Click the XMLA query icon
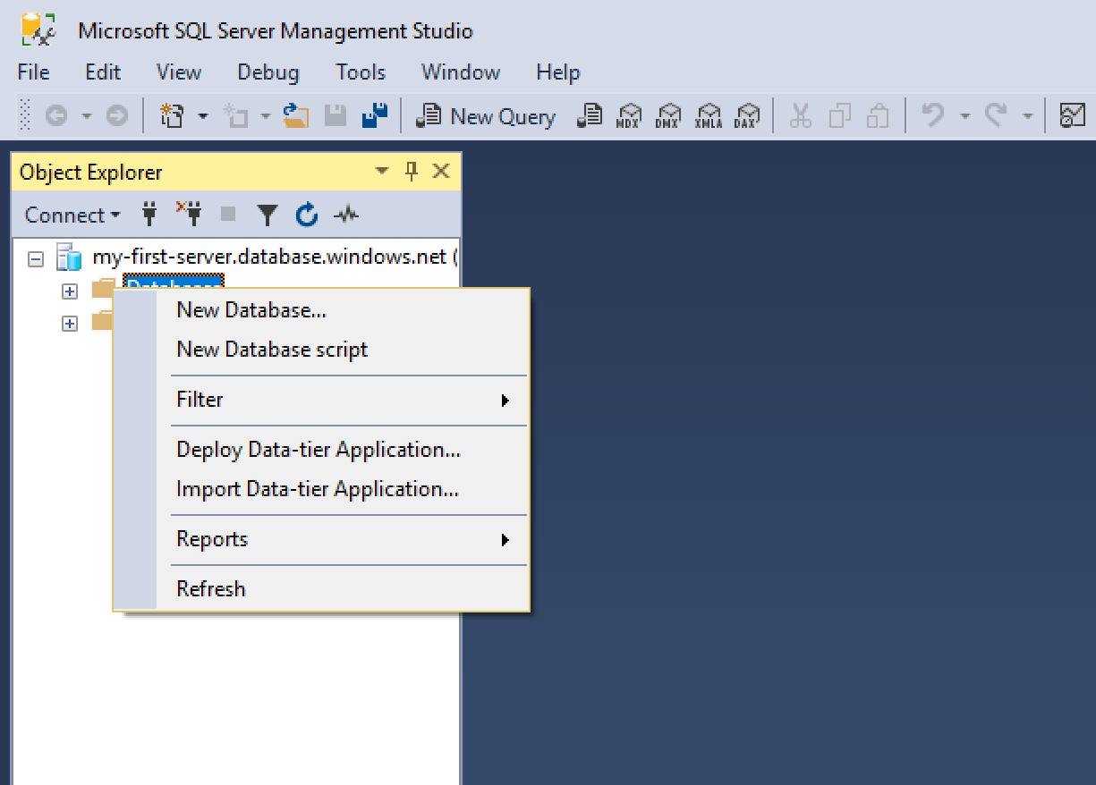Image resolution: width=1096 pixels, height=785 pixels. [709, 116]
